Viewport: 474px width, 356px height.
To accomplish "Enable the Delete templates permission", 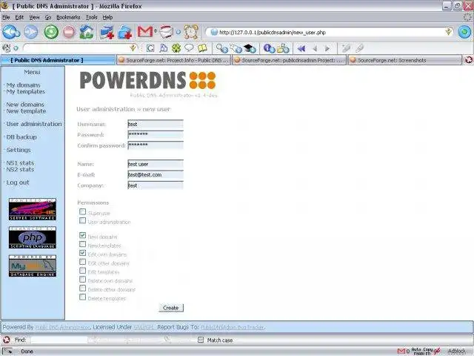I will pos(82,297).
